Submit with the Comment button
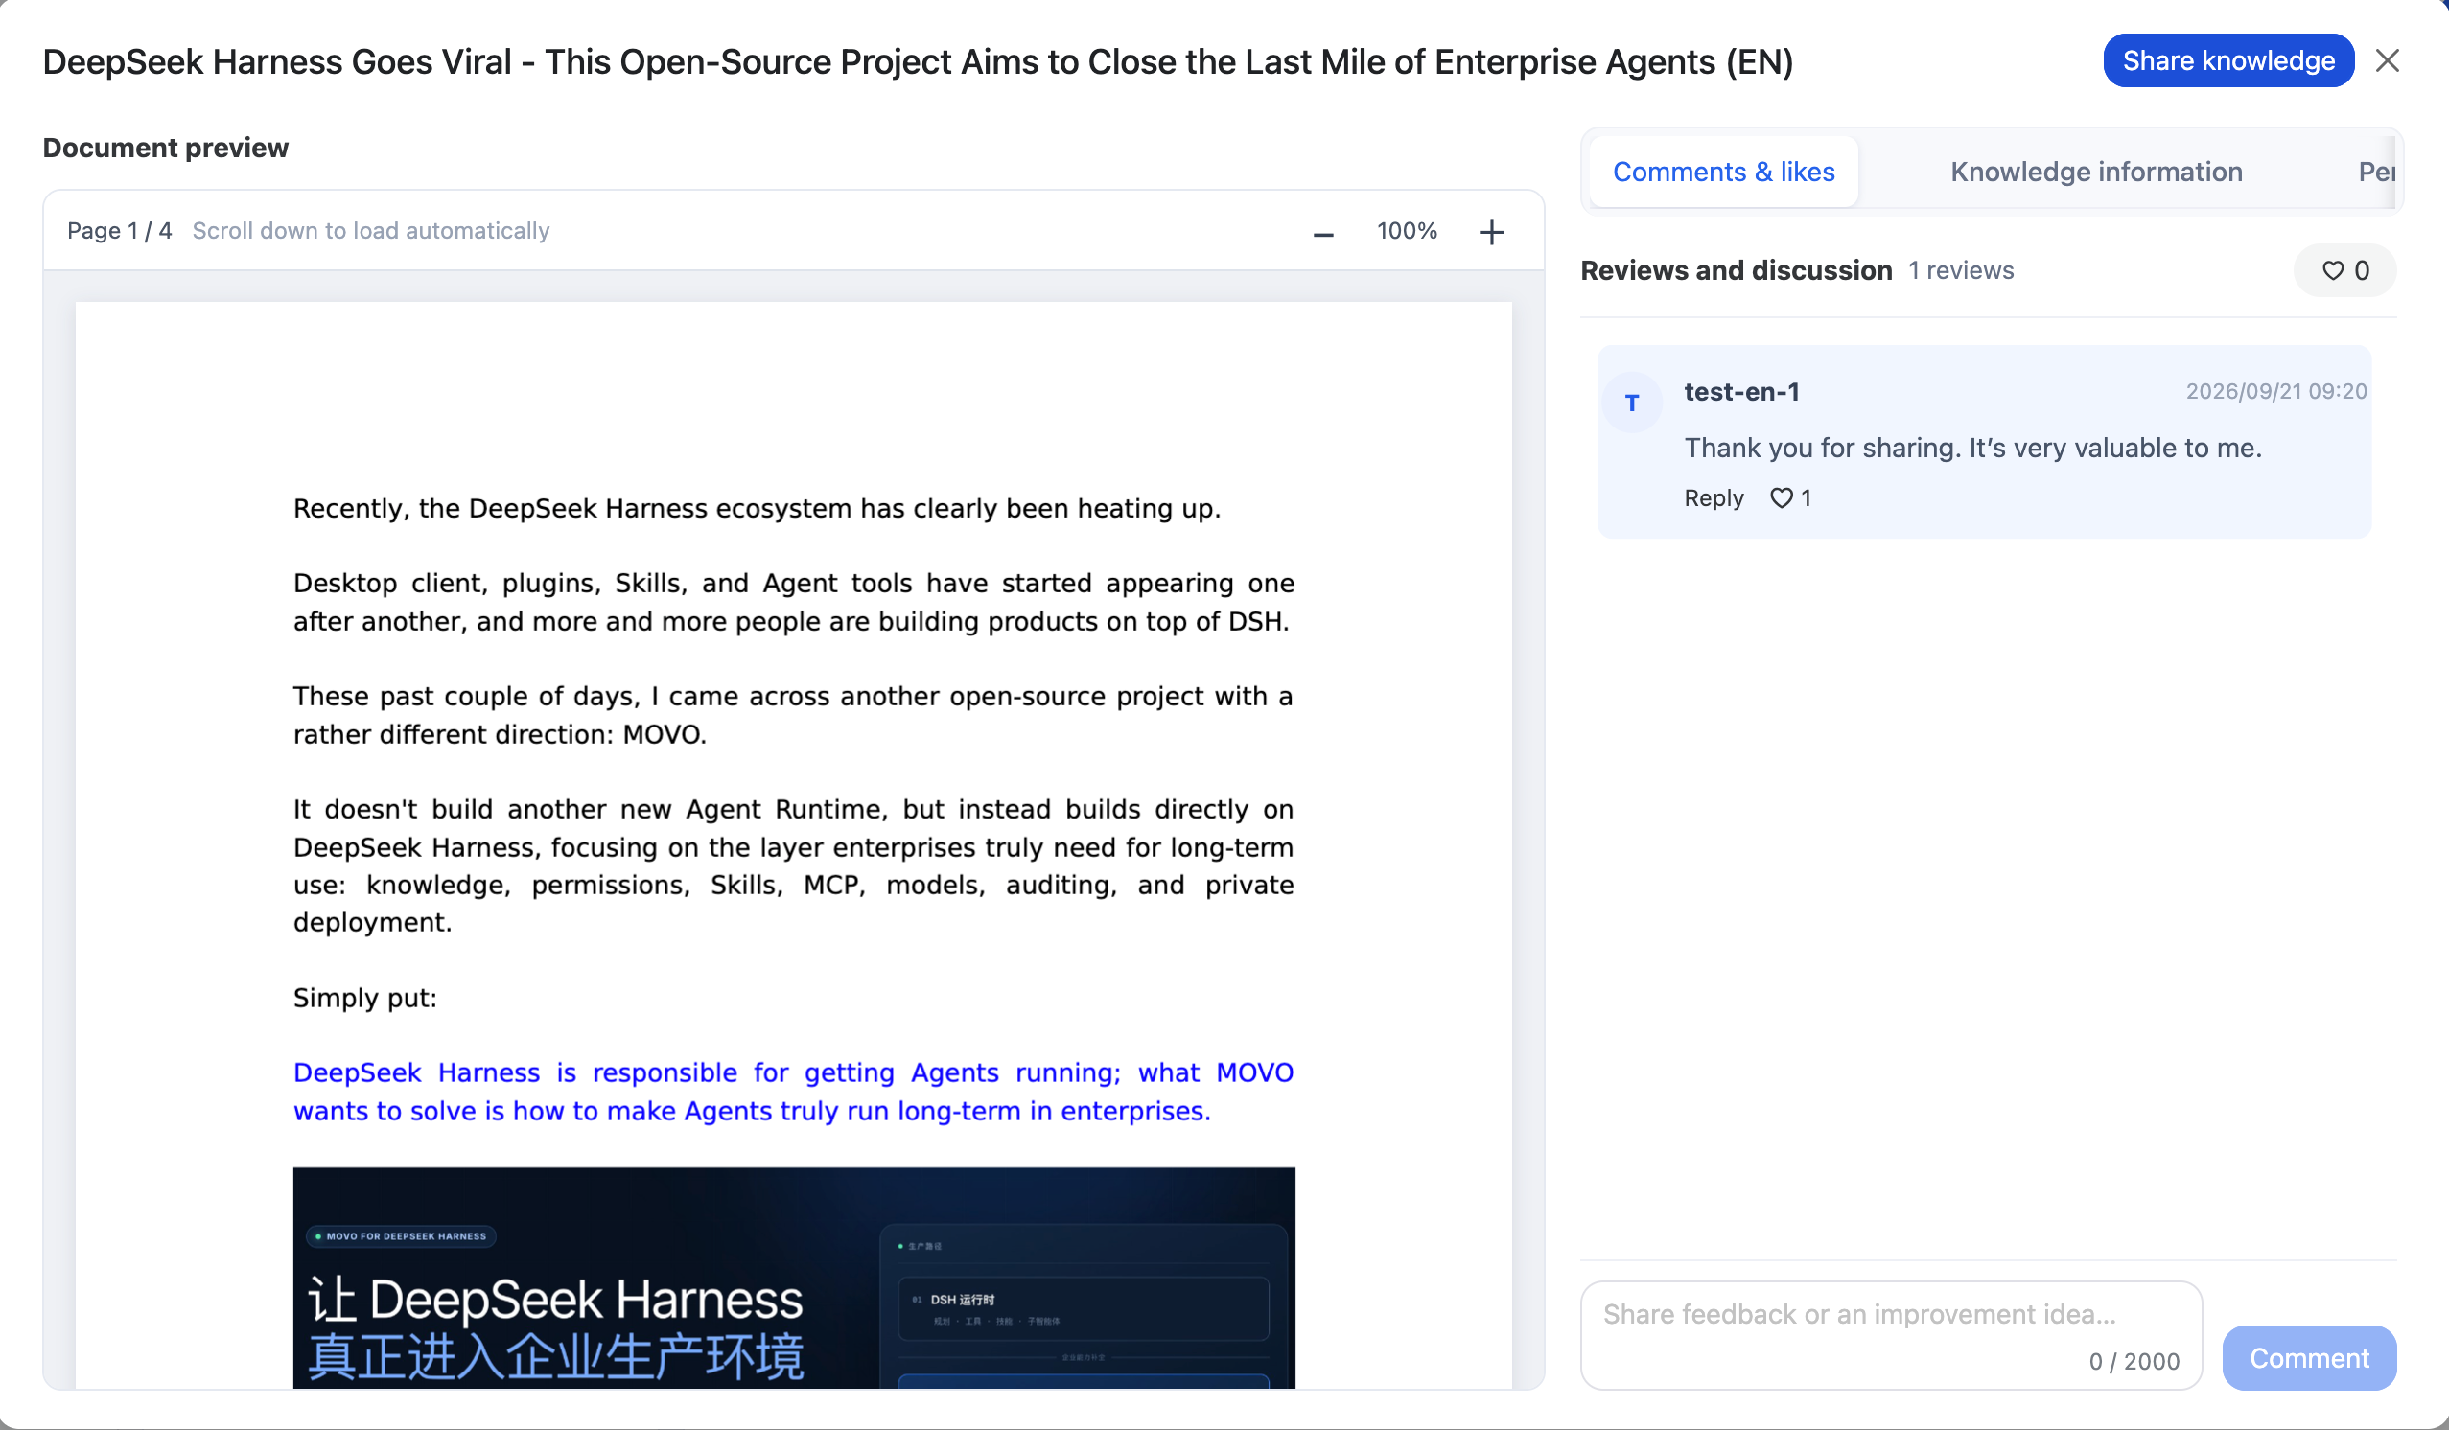2449x1430 pixels. [x=2308, y=1357]
